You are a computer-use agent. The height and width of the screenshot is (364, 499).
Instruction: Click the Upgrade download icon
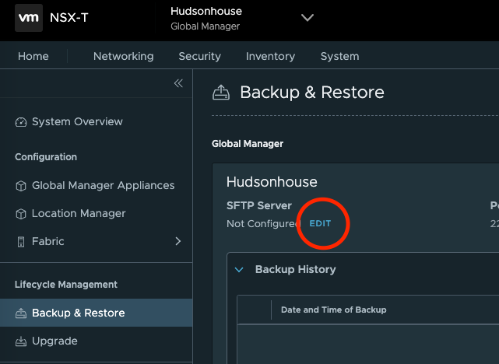tap(21, 341)
